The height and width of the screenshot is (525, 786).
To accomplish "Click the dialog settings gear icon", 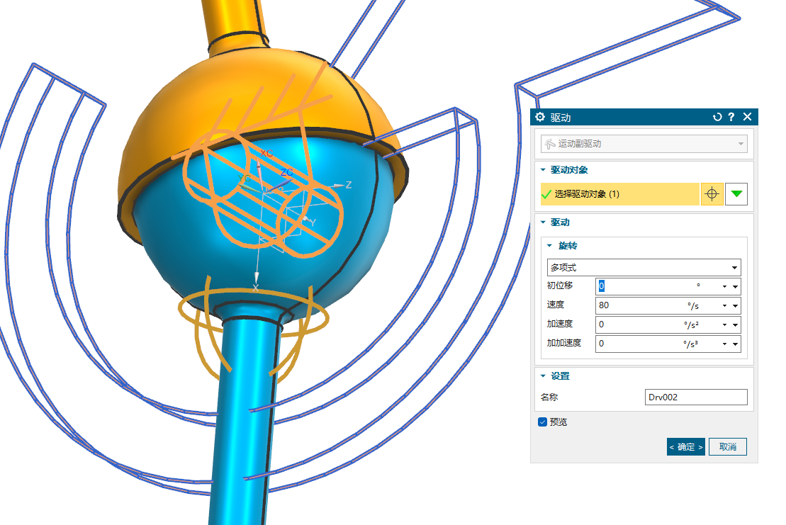I will tap(541, 118).
